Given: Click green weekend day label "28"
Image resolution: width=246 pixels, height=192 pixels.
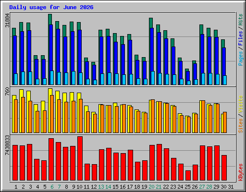Looking at the screenshot, I should 209,187.
